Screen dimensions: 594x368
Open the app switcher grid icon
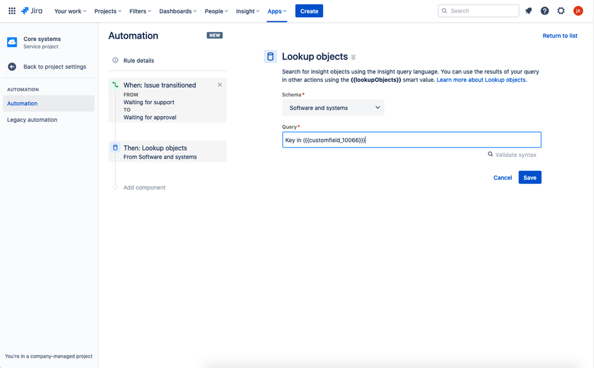pyautogui.click(x=12, y=11)
